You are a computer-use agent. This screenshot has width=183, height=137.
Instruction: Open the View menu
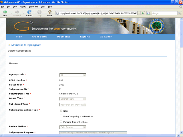(15, 7)
